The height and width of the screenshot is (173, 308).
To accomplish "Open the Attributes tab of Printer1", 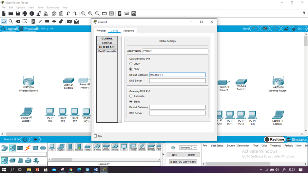I will click(x=128, y=31).
